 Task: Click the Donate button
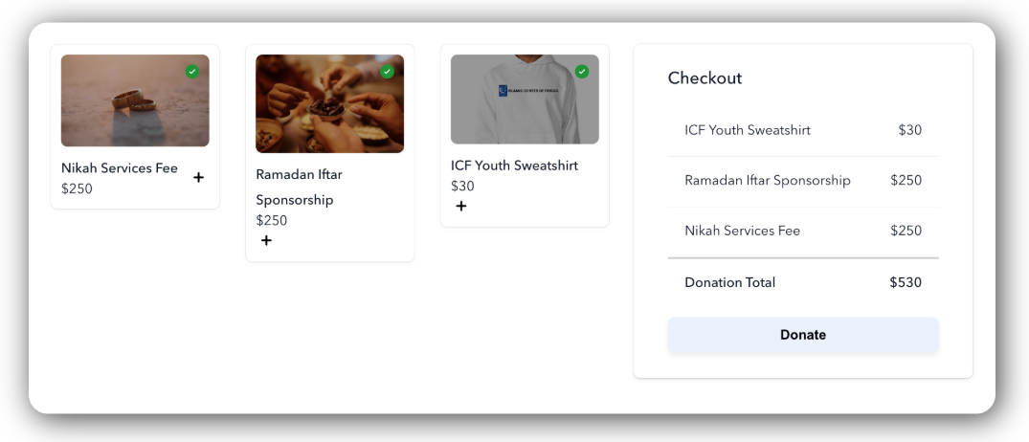[x=803, y=335]
